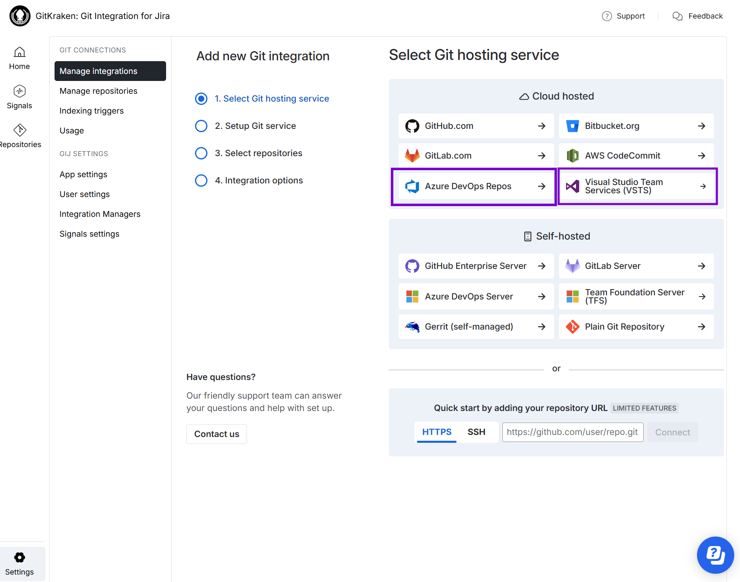This screenshot has width=740, height=582.
Task: Click arrow on Azure DevOps Repos
Action: (542, 186)
